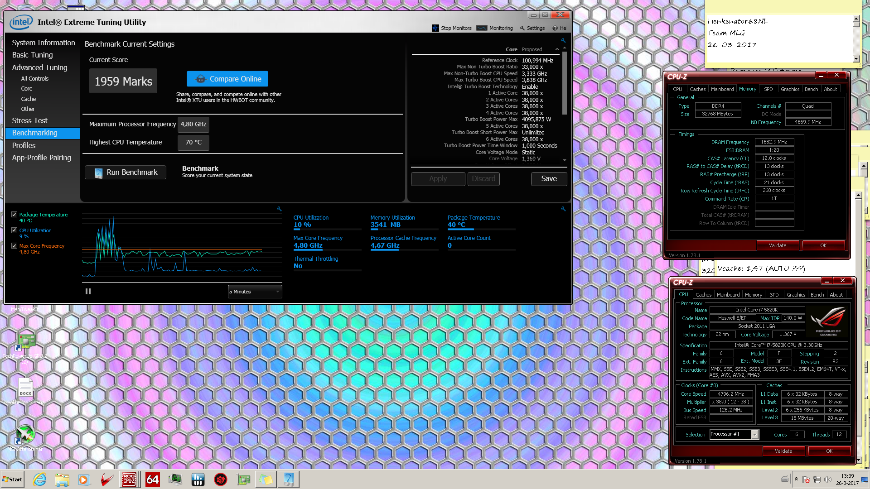Click wrench icon of the monitor values panel
This screenshot has height=489, width=870.
(563, 209)
